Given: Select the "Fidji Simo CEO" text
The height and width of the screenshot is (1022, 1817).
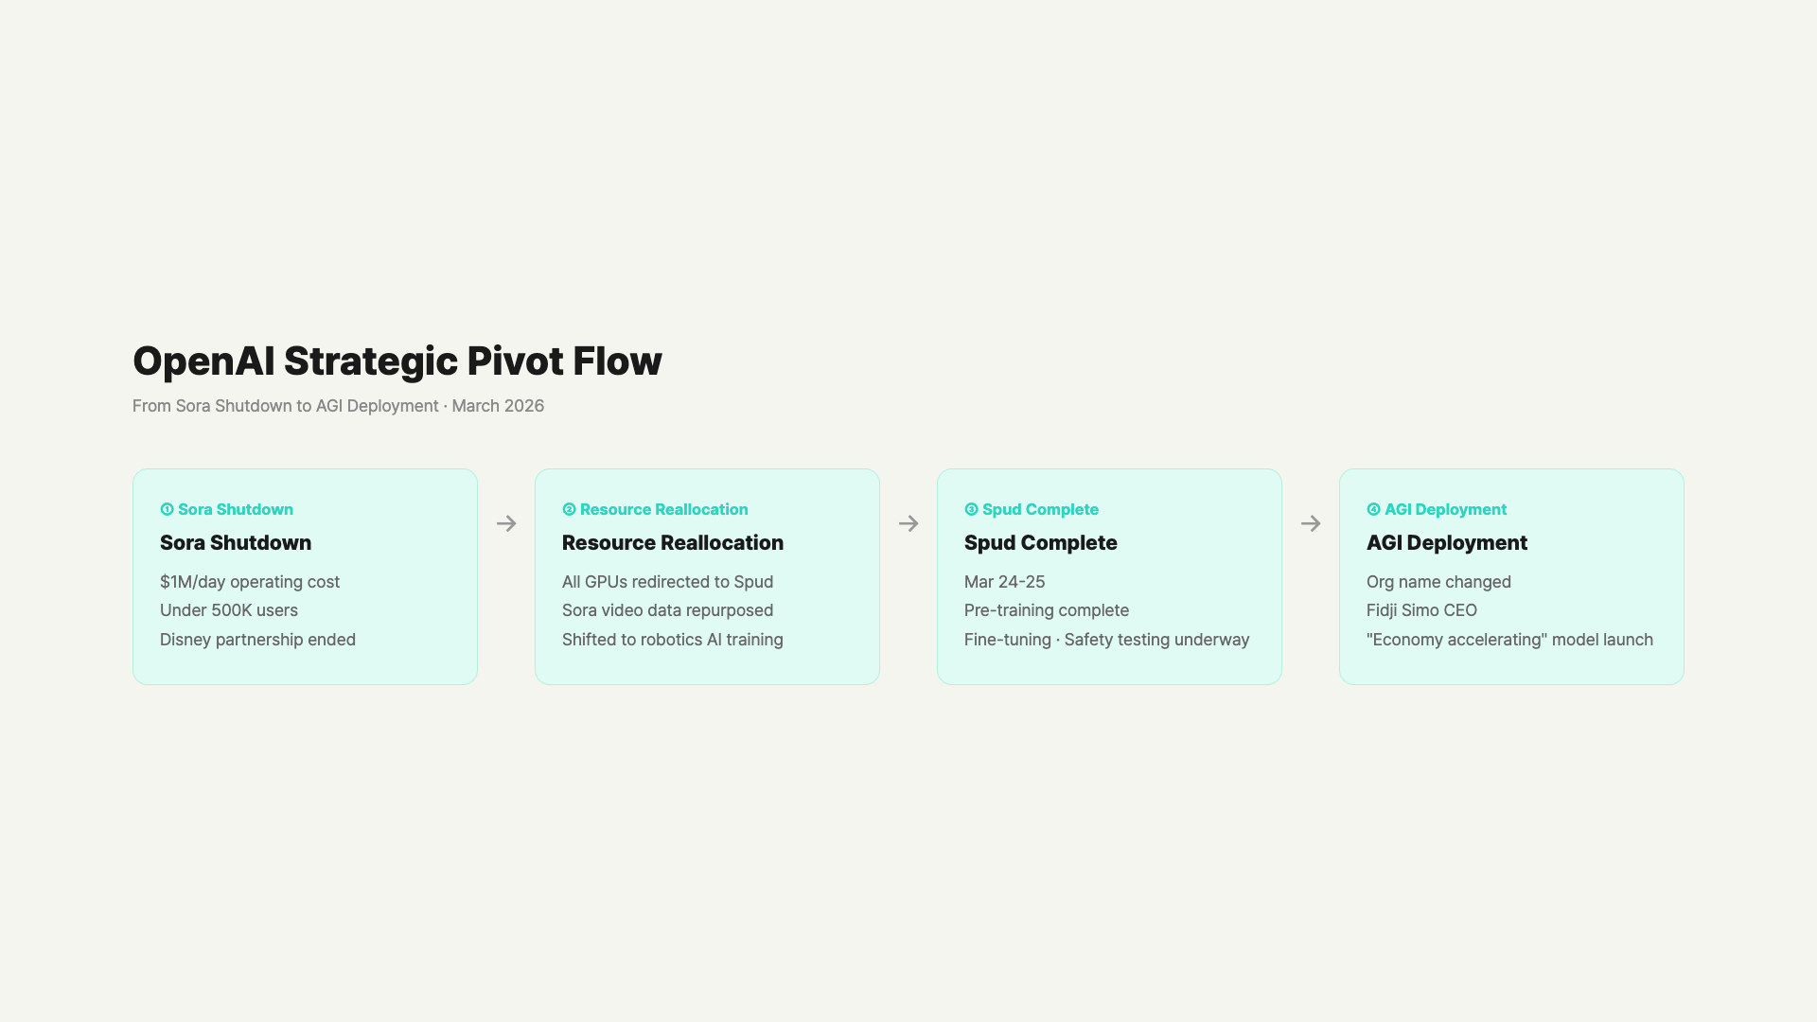Looking at the screenshot, I should coord(1421,610).
